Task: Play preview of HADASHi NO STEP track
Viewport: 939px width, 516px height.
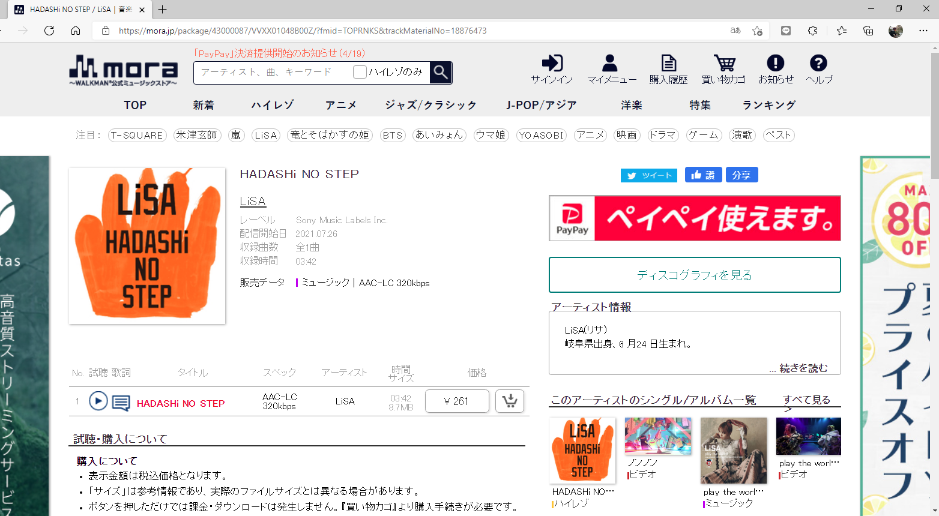Action: 98,401
